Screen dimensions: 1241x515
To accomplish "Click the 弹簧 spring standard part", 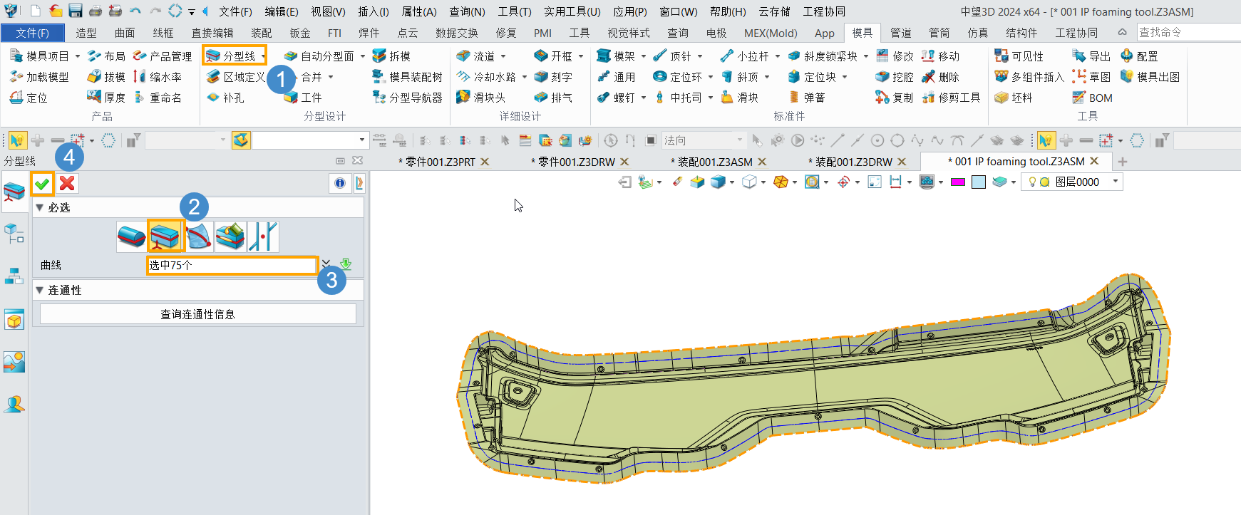I will point(806,97).
